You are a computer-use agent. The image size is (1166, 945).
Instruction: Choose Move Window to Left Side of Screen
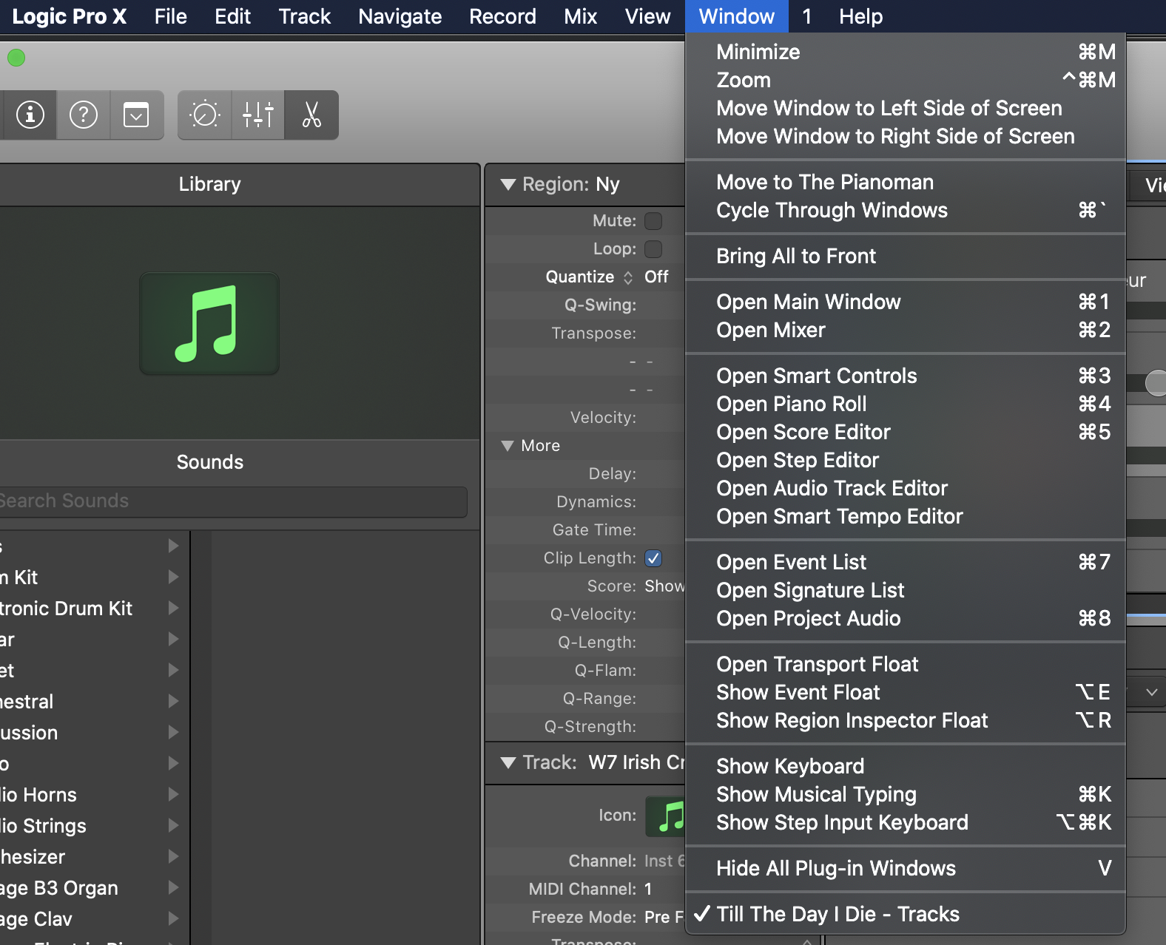[x=906, y=108]
